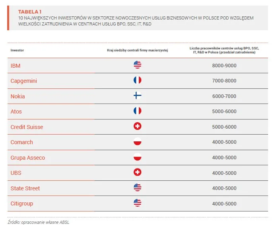Click the Polish flag beside Grupa Asseco

click(138, 157)
